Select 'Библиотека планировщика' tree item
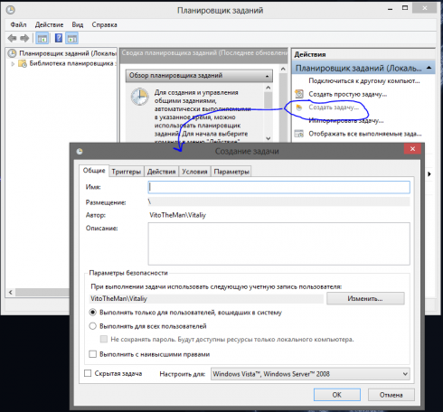The height and width of the screenshot is (412, 443). pyautogui.click(x=71, y=63)
